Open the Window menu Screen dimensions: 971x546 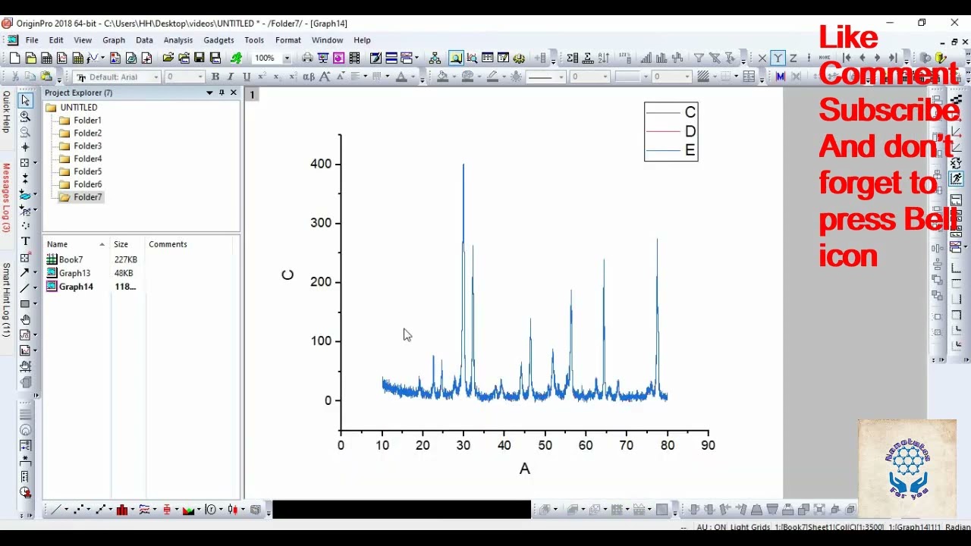point(327,40)
